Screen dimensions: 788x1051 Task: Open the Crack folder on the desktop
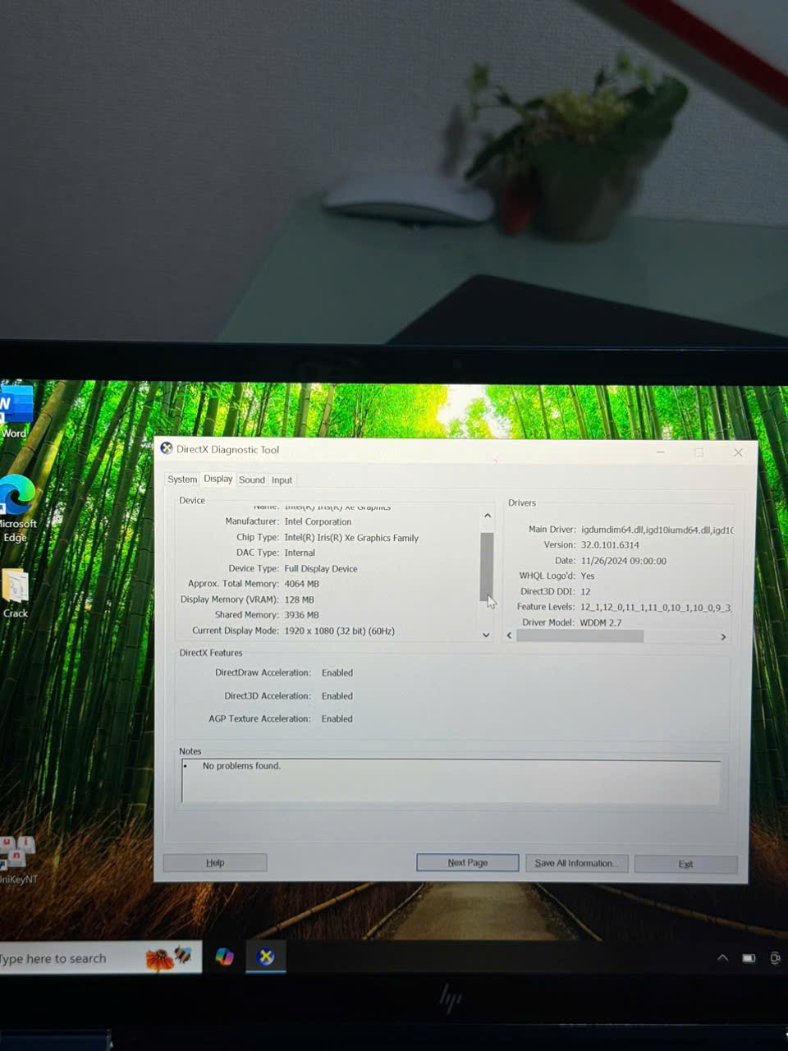pyautogui.click(x=15, y=594)
